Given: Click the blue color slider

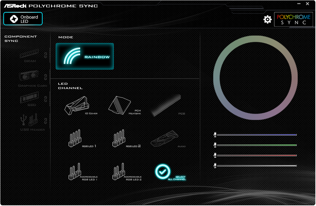Looking at the screenshot, I should [255, 135].
